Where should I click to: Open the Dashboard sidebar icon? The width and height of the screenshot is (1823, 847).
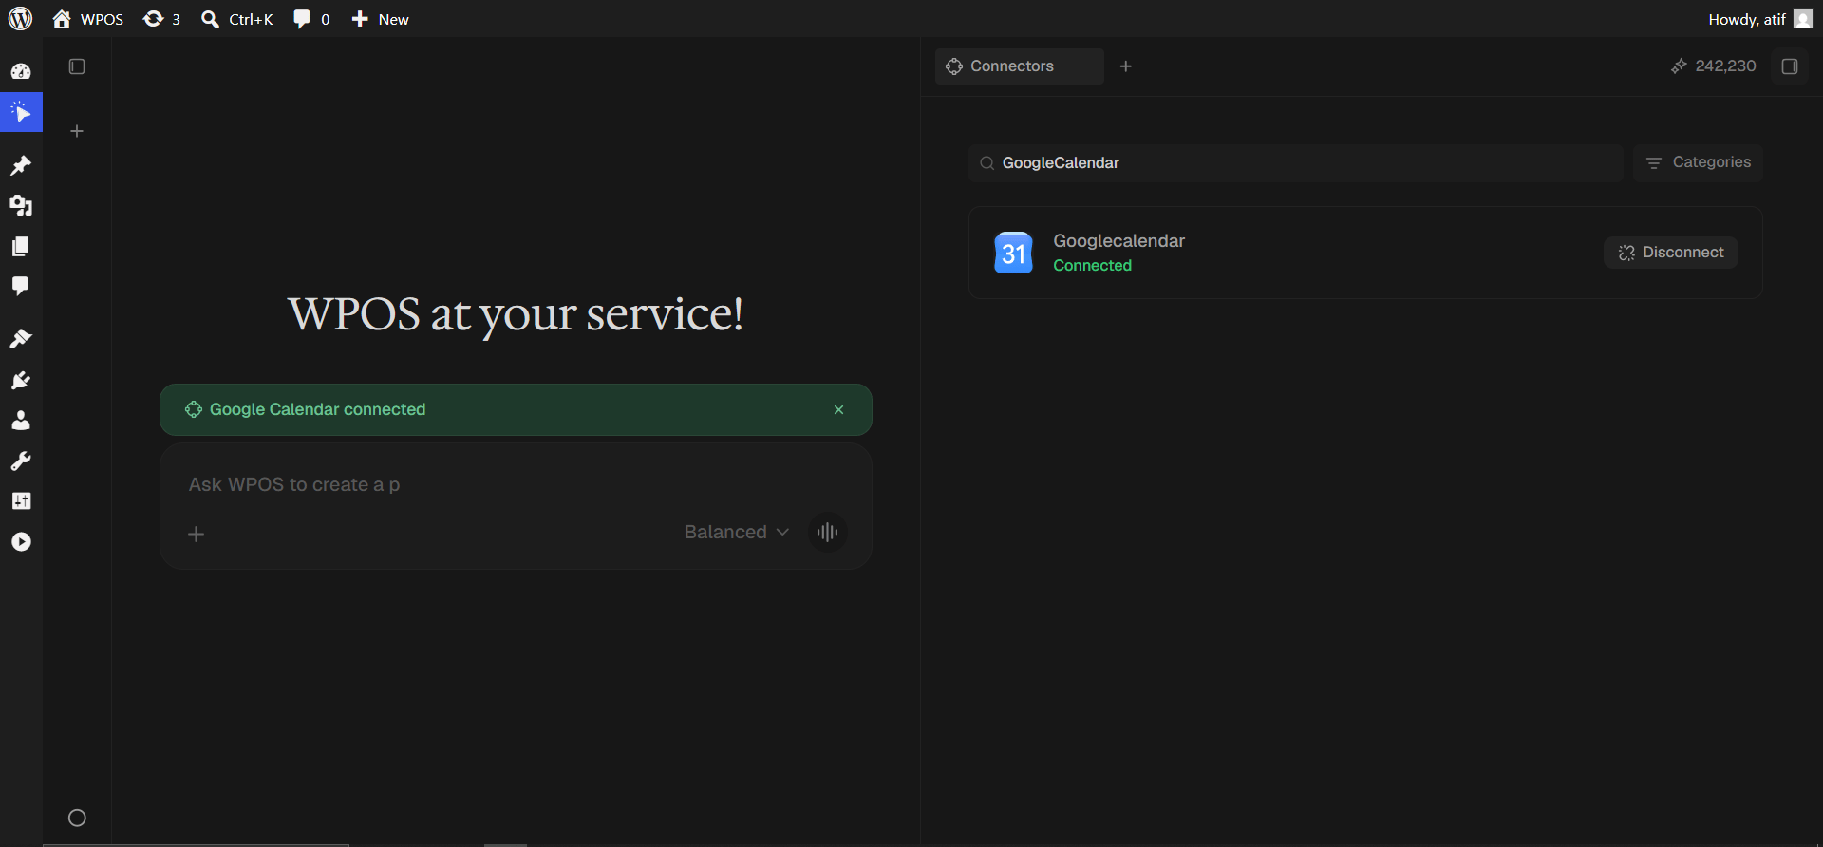(21, 71)
